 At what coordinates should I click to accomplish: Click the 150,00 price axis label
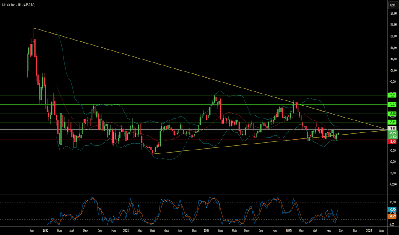[x=393, y=14]
